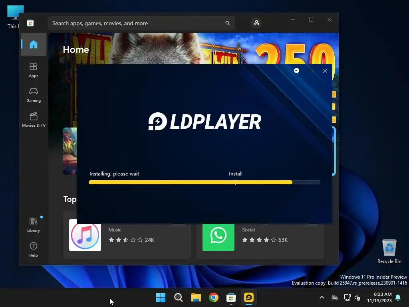Click the Music category label
The height and width of the screenshot is (307, 409).
tap(115, 230)
